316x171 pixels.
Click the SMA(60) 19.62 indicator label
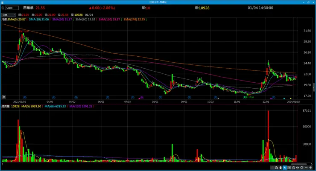pos(86,20)
